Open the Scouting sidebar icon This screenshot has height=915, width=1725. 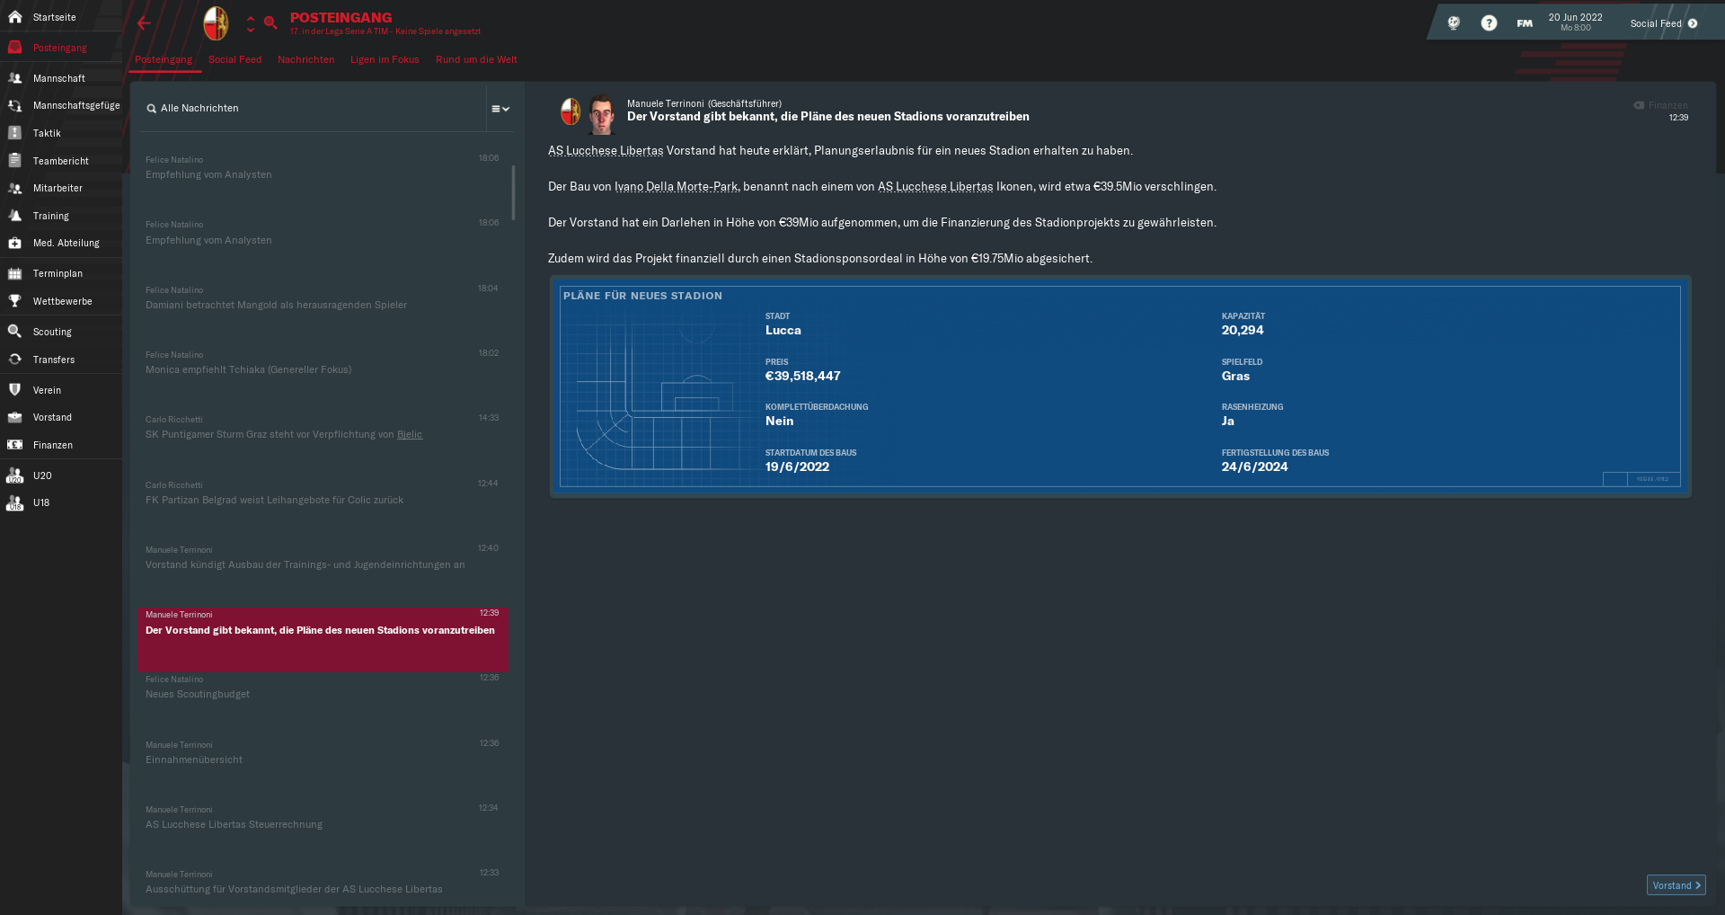tap(15, 332)
